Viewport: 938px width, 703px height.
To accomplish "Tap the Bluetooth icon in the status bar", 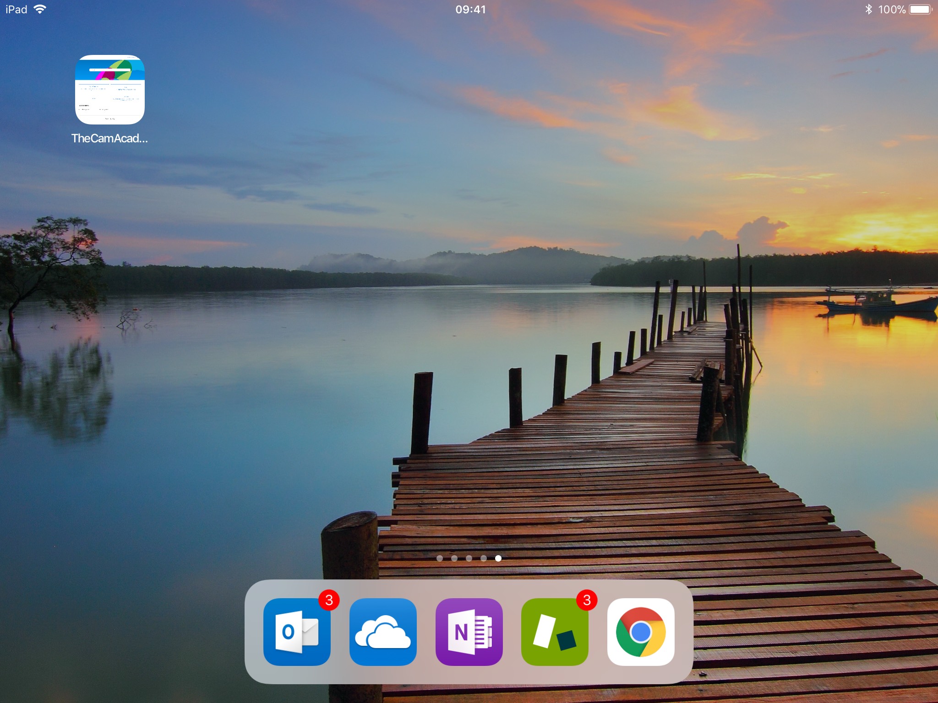I will click(x=869, y=9).
